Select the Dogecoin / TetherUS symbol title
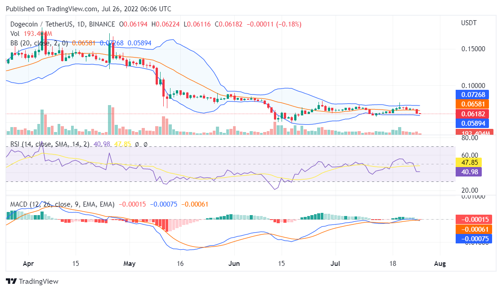 (36, 24)
